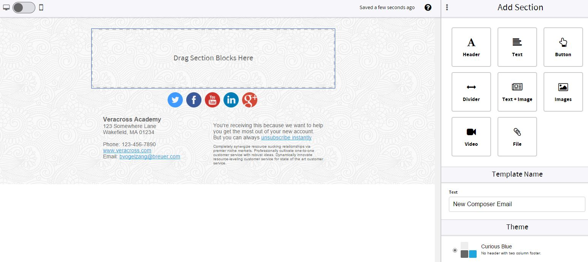Viewport: 588px width, 262px height.
Task: Click the YouTube social icon
Action: [212, 100]
